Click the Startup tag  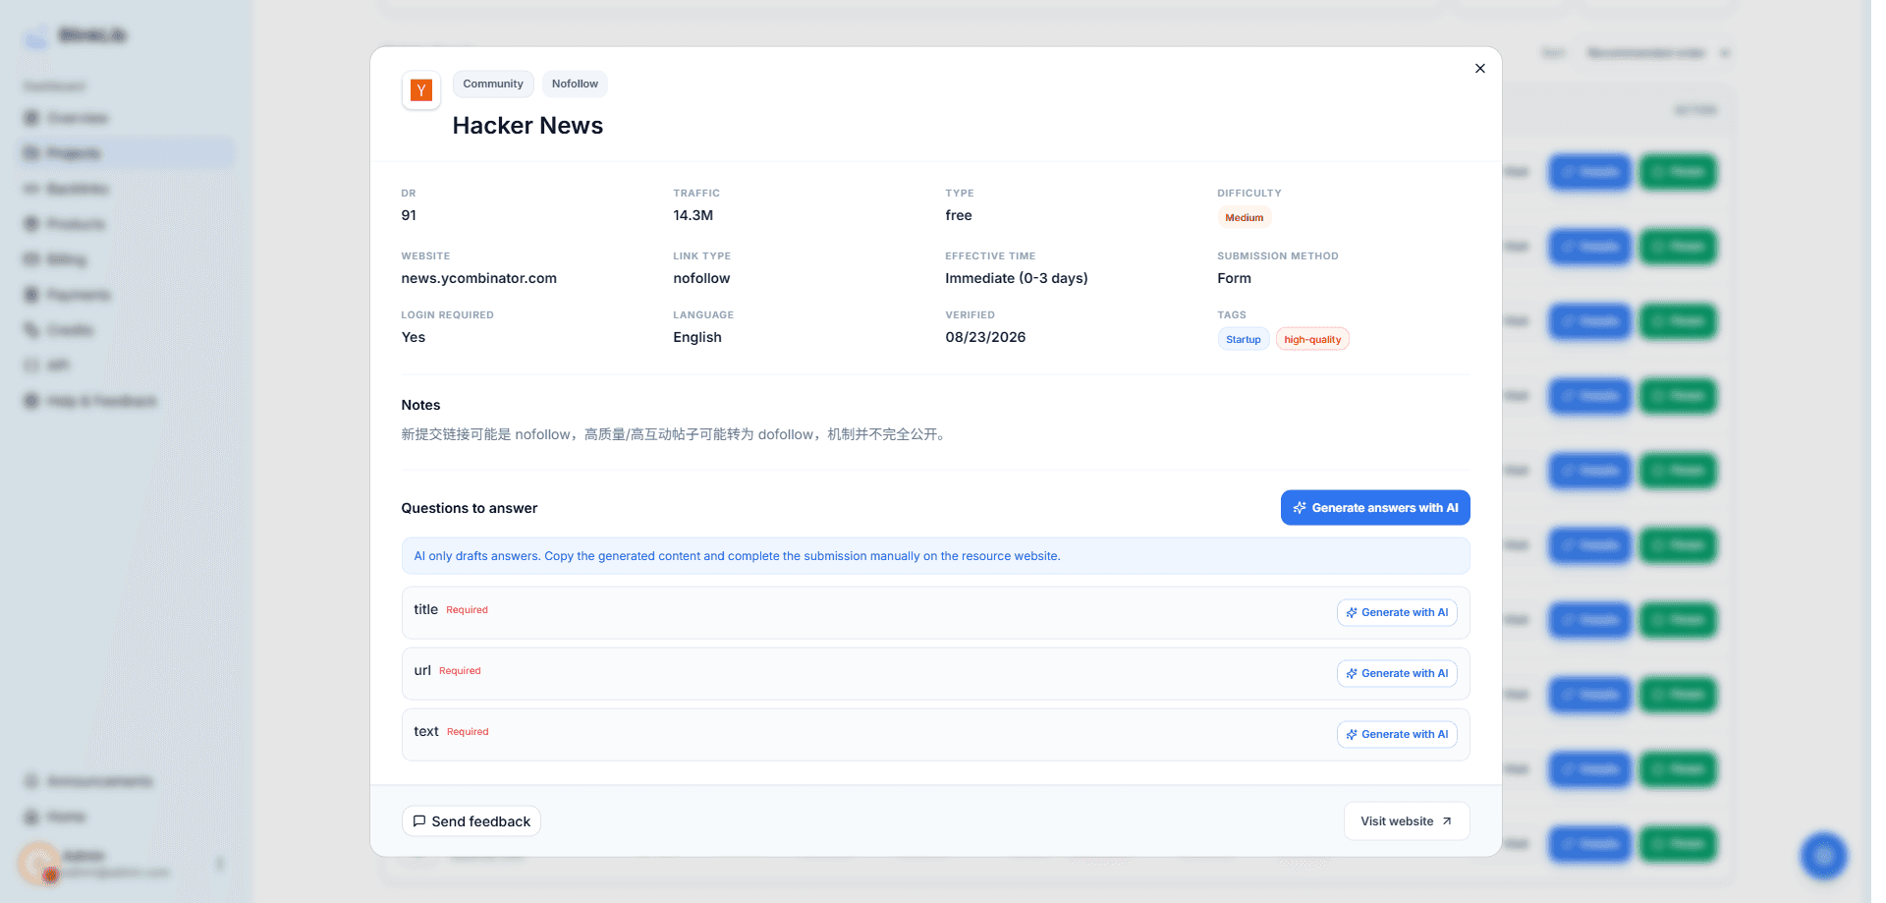pyautogui.click(x=1244, y=340)
